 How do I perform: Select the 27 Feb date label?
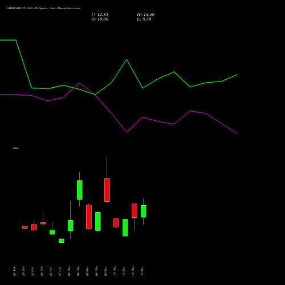point(60,271)
